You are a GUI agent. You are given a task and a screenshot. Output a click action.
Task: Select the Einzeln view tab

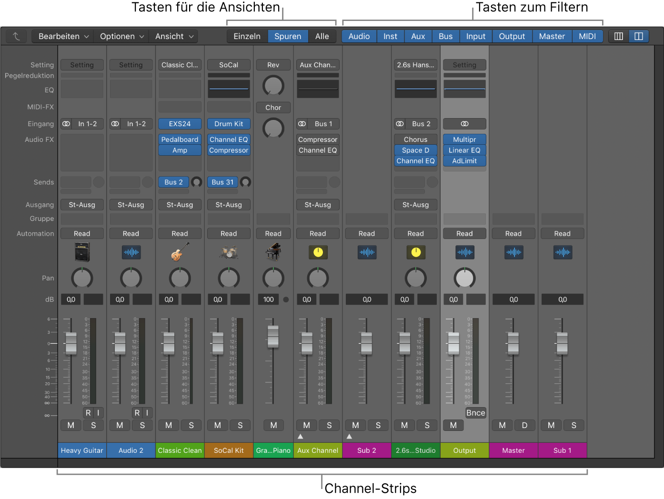pos(247,36)
